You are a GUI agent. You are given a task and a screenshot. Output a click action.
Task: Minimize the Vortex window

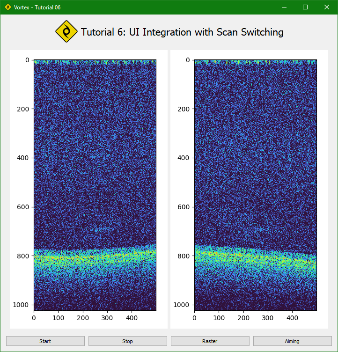[x=284, y=7]
